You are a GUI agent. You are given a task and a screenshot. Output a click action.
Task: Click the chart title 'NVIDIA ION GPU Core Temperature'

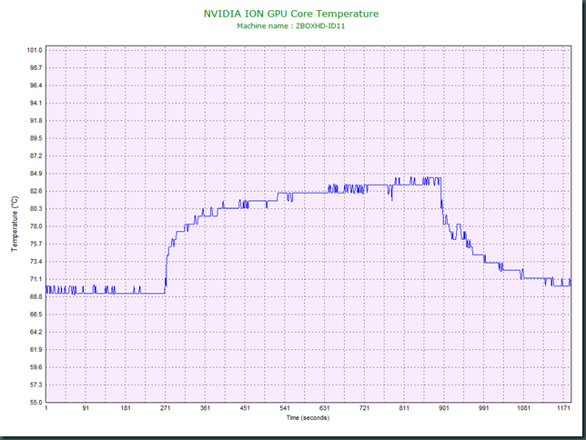[x=291, y=14]
